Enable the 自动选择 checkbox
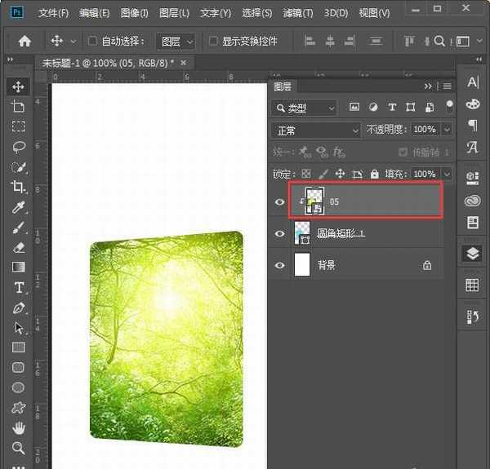Viewport: 490px width, 469px height. [92, 41]
